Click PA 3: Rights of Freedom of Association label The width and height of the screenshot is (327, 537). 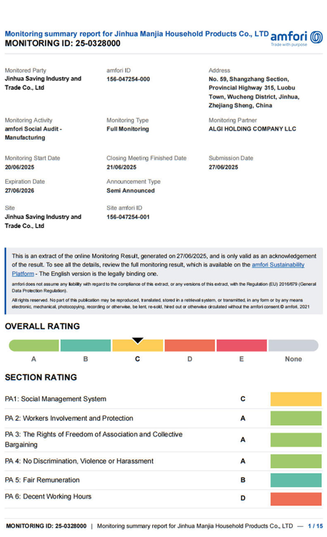pyautogui.click(x=93, y=439)
